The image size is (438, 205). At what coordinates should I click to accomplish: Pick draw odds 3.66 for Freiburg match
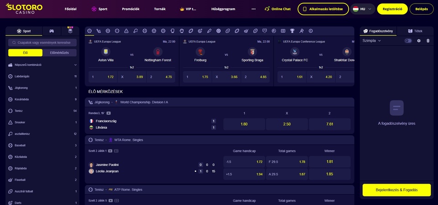point(227,77)
